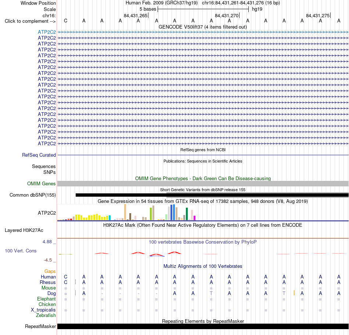The width and height of the screenshot is (349, 335).
Task: Click the Chicken species label
Action: point(47,304)
